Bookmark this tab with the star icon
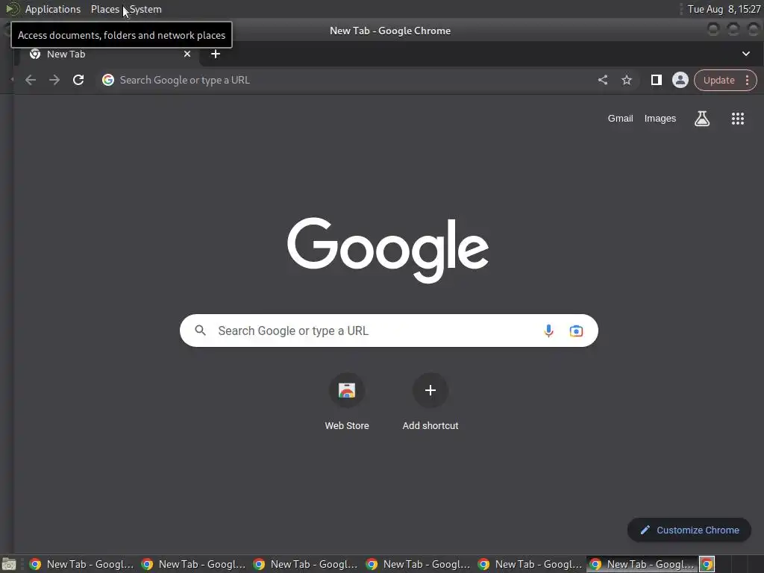This screenshot has width=764, height=573. pyautogui.click(x=627, y=80)
